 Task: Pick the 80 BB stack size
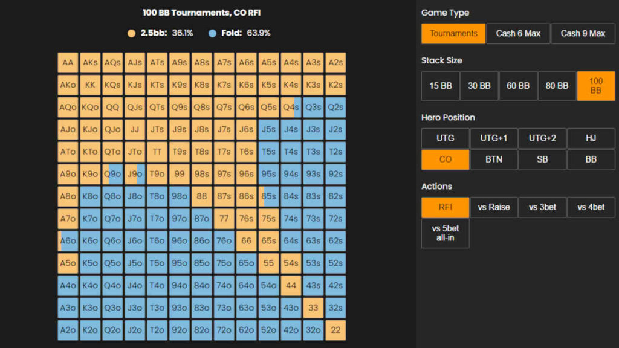pyautogui.click(x=557, y=86)
